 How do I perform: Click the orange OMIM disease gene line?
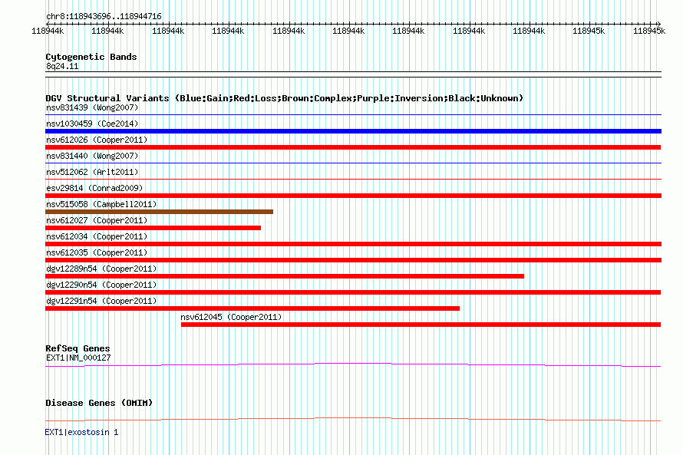(353, 418)
